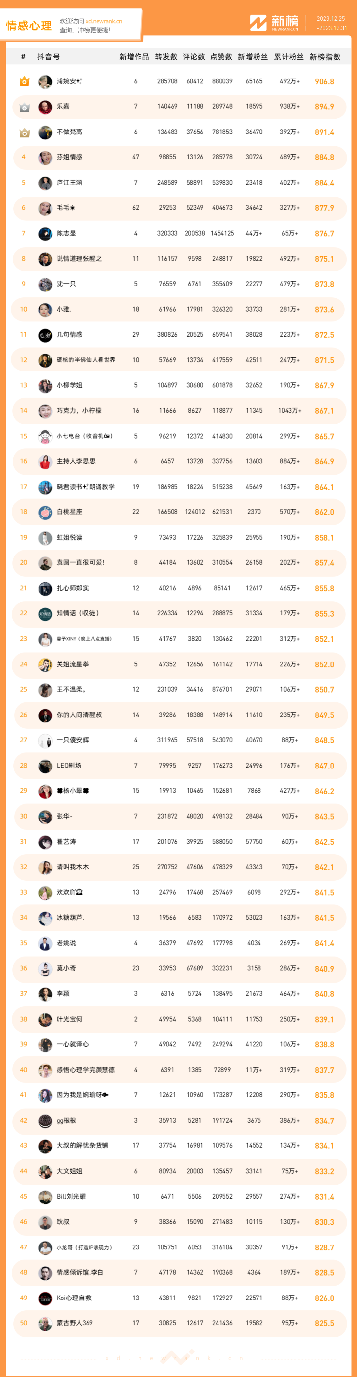Click the teal logo avatar of 知情话
357x1377 pixels.
[45, 614]
